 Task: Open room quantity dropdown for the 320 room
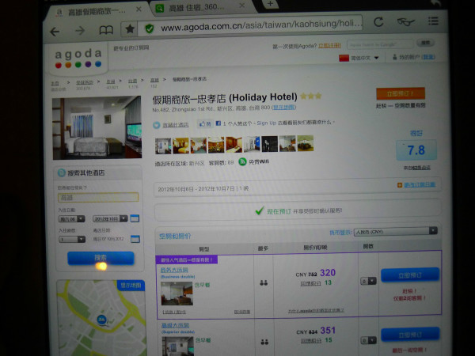(368, 281)
